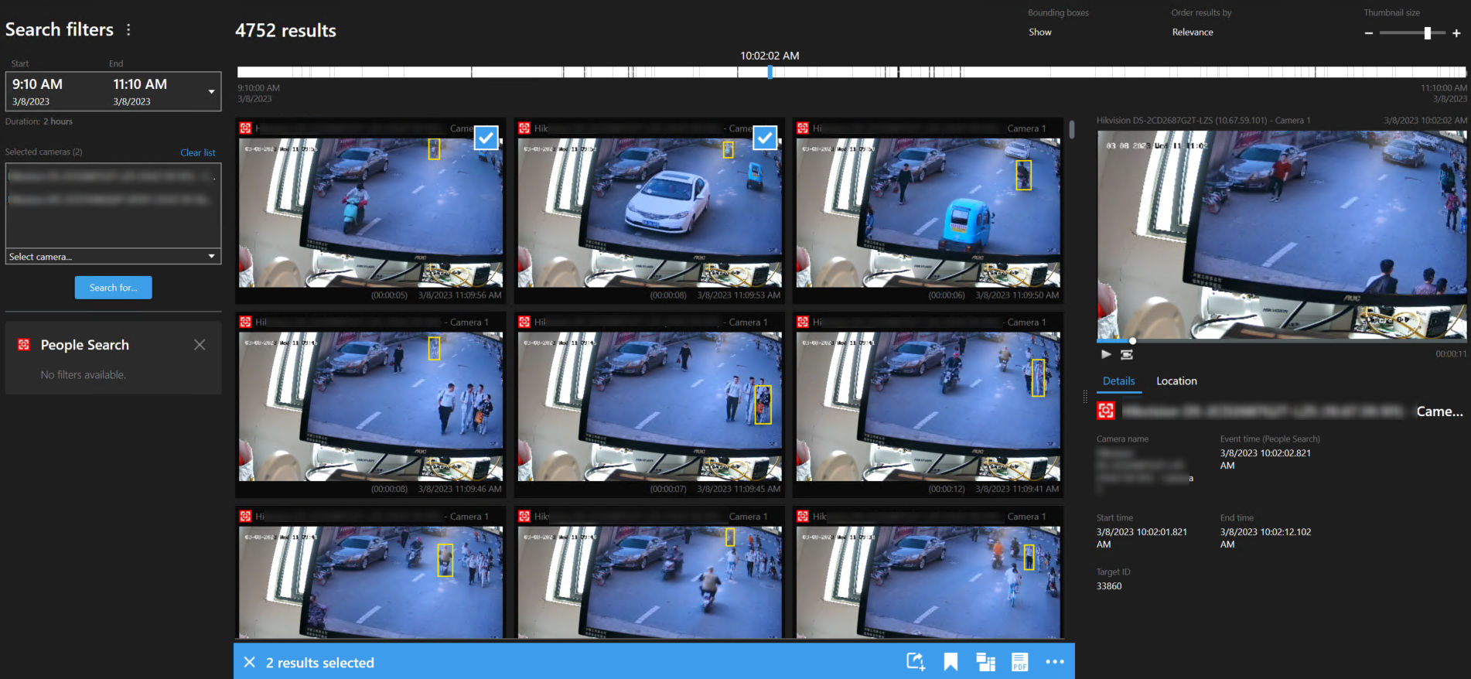Clear the 2 selected results
The width and height of the screenshot is (1471, 679).
(x=250, y=663)
